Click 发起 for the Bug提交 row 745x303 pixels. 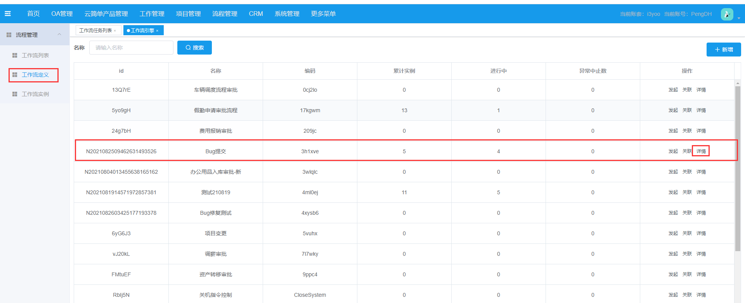(673, 151)
